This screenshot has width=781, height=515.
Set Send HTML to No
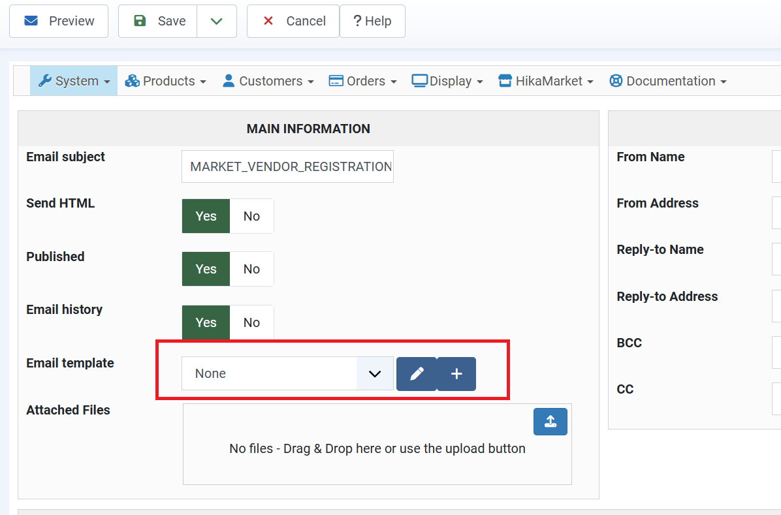(x=251, y=216)
